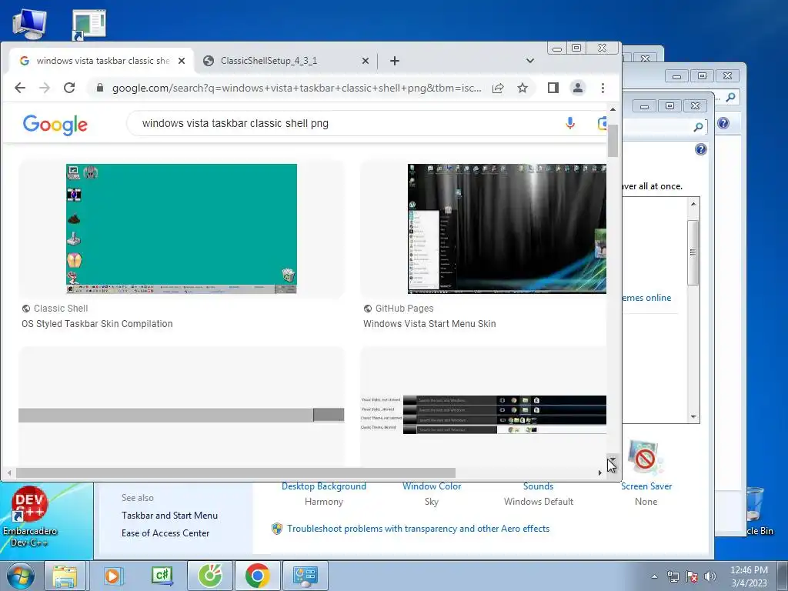The width and height of the screenshot is (788, 591).
Task: Expand the tab search chevron
Action: point(529,61)
